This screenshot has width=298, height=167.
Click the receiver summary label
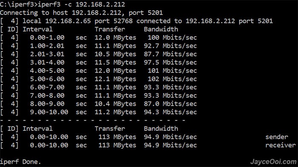[x=281, y=145]
